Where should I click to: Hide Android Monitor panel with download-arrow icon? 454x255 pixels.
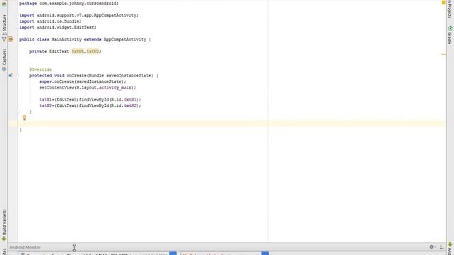click(x=441, y=247)
